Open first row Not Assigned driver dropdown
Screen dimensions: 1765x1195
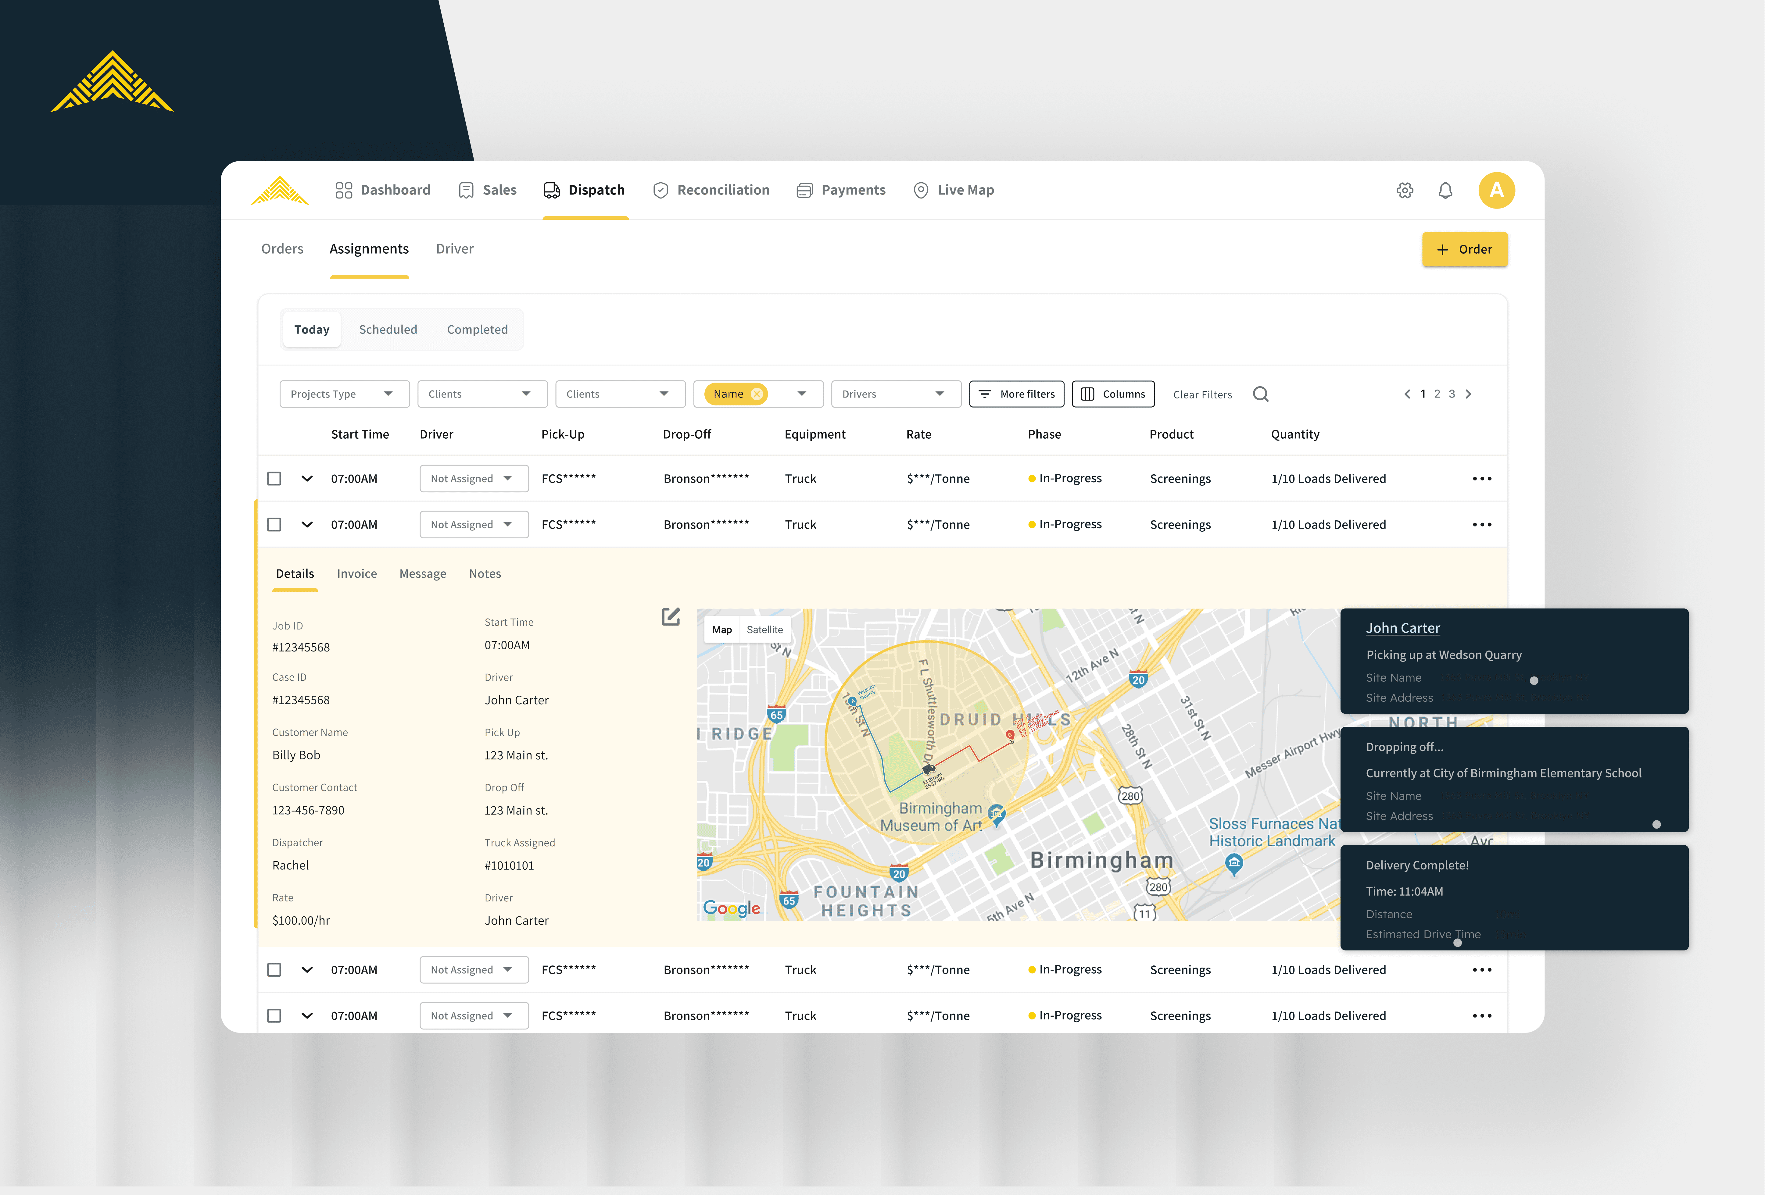pyautogui.click(x=473, y=479)
